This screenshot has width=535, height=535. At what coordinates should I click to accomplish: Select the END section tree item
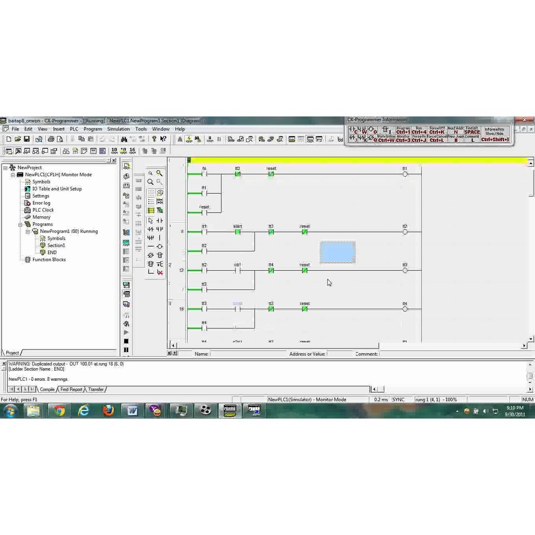click(52, 253)
